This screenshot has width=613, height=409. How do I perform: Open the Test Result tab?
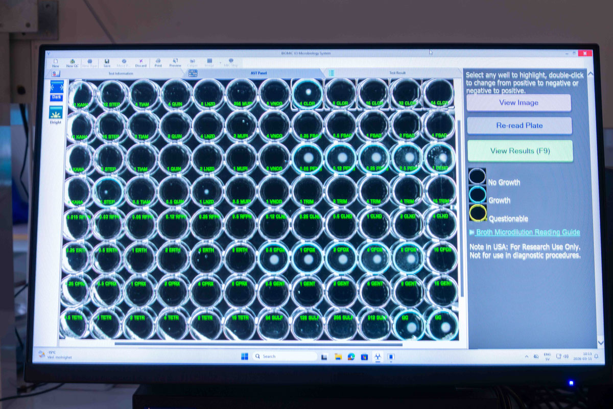pyautogui.click(x=397, y=73)
